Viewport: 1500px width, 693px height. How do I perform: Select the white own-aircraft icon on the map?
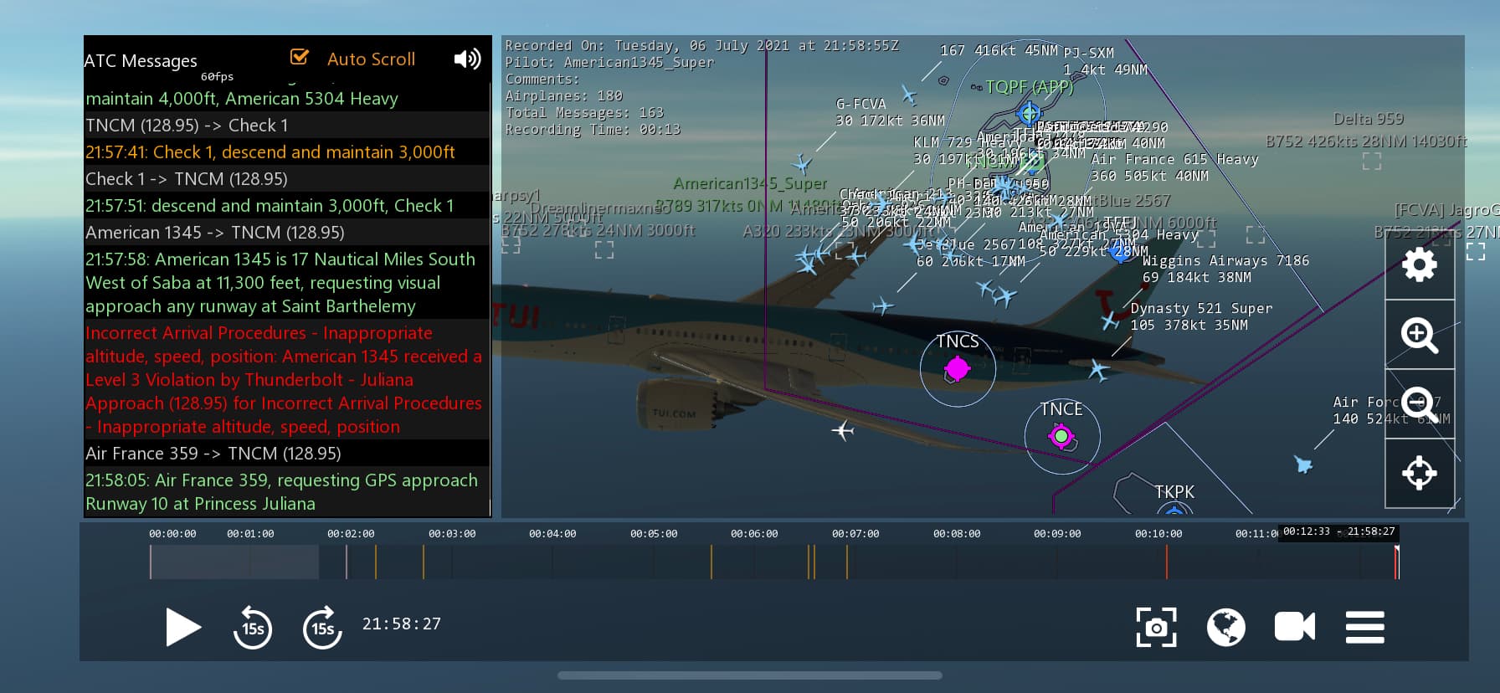[x=843, y=431]
